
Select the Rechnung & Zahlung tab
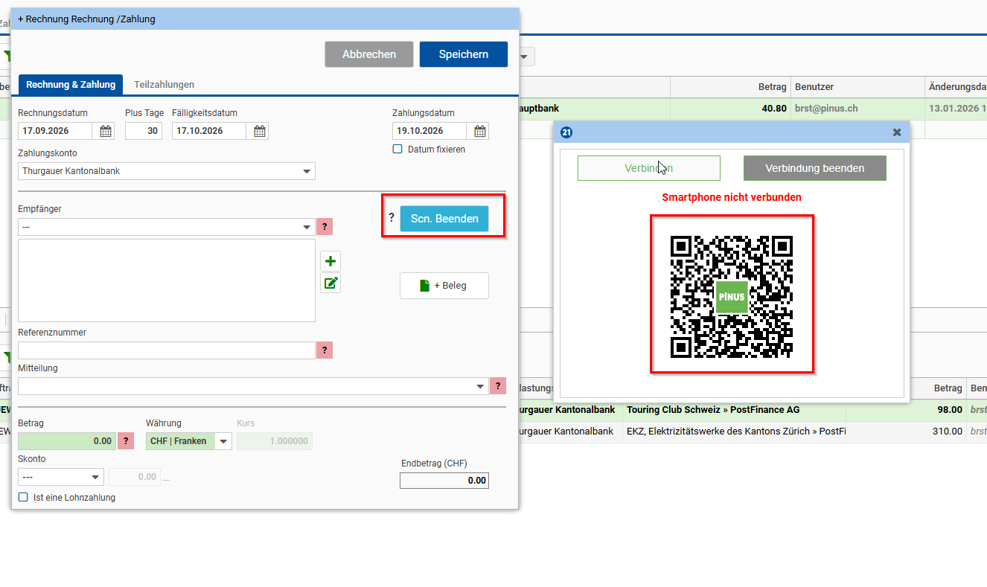[71, 85]
